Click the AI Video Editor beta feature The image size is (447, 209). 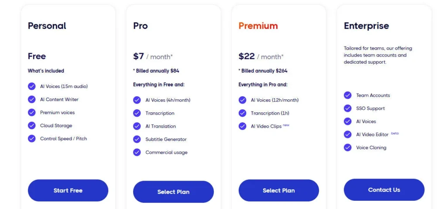click(x=372, y=135)
